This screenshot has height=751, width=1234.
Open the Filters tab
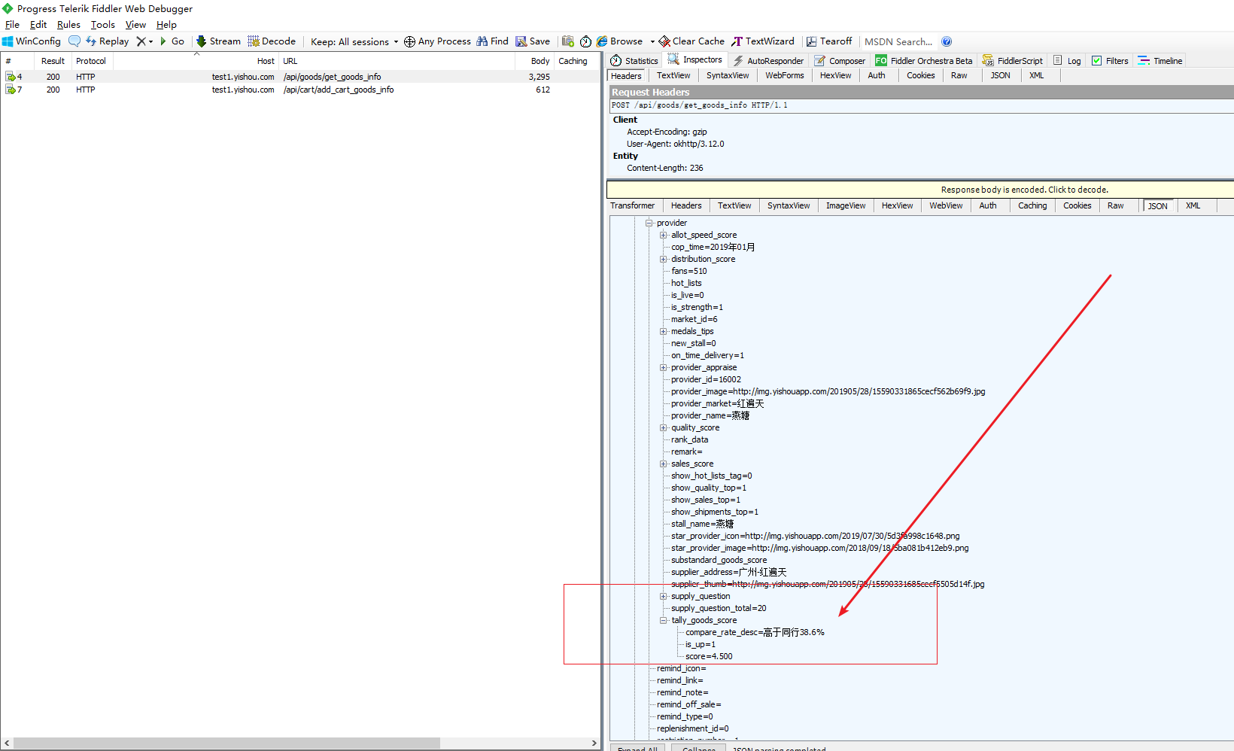[x=1110, y=61]
